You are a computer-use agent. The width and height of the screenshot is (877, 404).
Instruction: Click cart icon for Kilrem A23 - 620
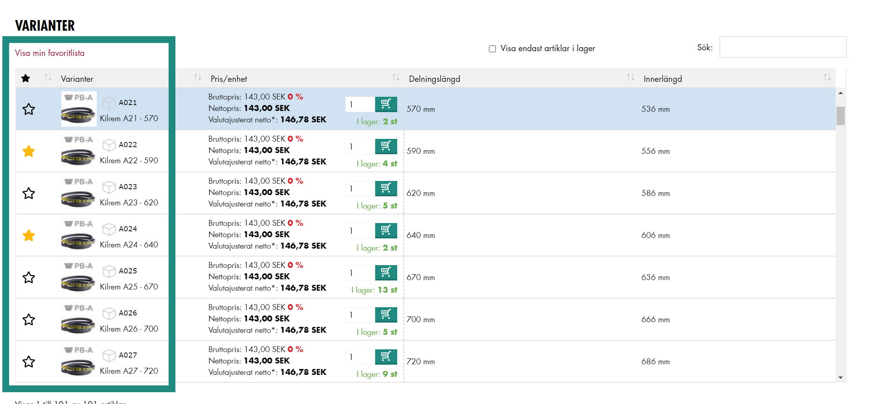[x=385, y=188]
